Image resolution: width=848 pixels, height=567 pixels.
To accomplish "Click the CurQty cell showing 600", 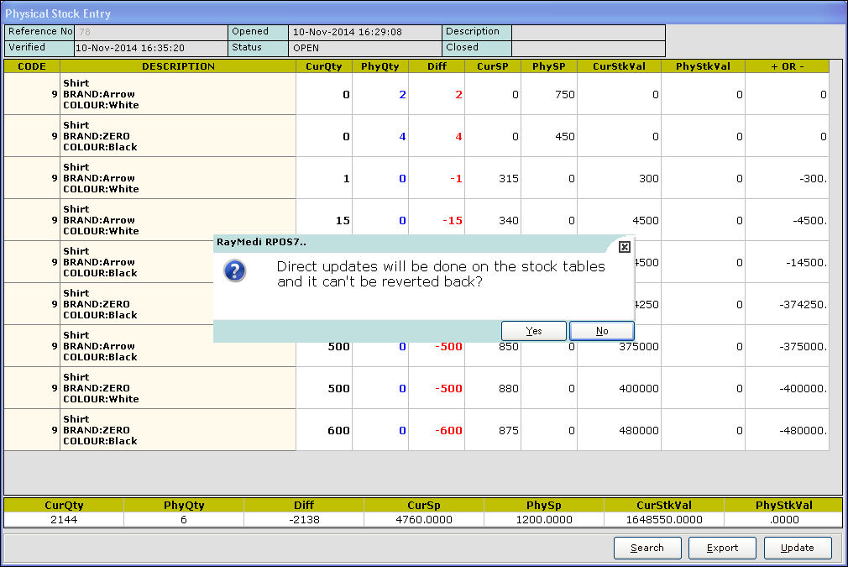I will [x=324, y=430].
